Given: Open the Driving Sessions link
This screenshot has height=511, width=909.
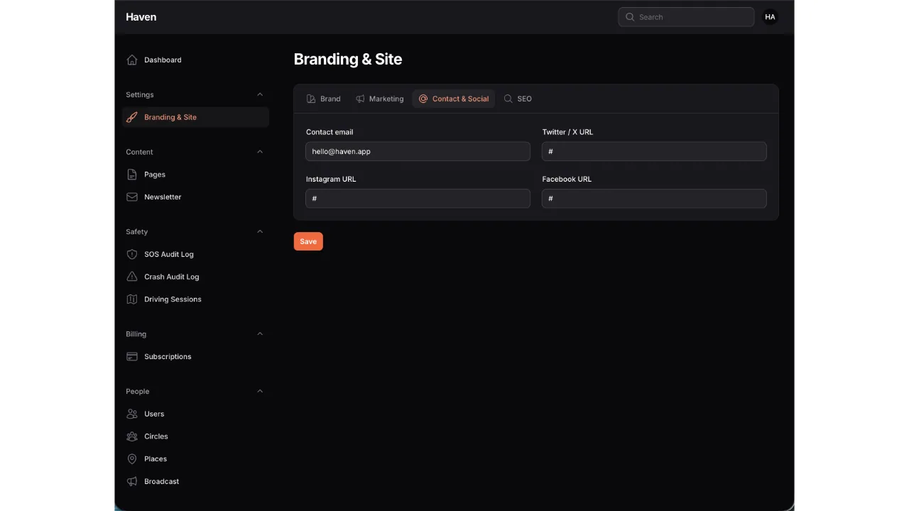Looking at the screenshot, I should tap(195, 300).
